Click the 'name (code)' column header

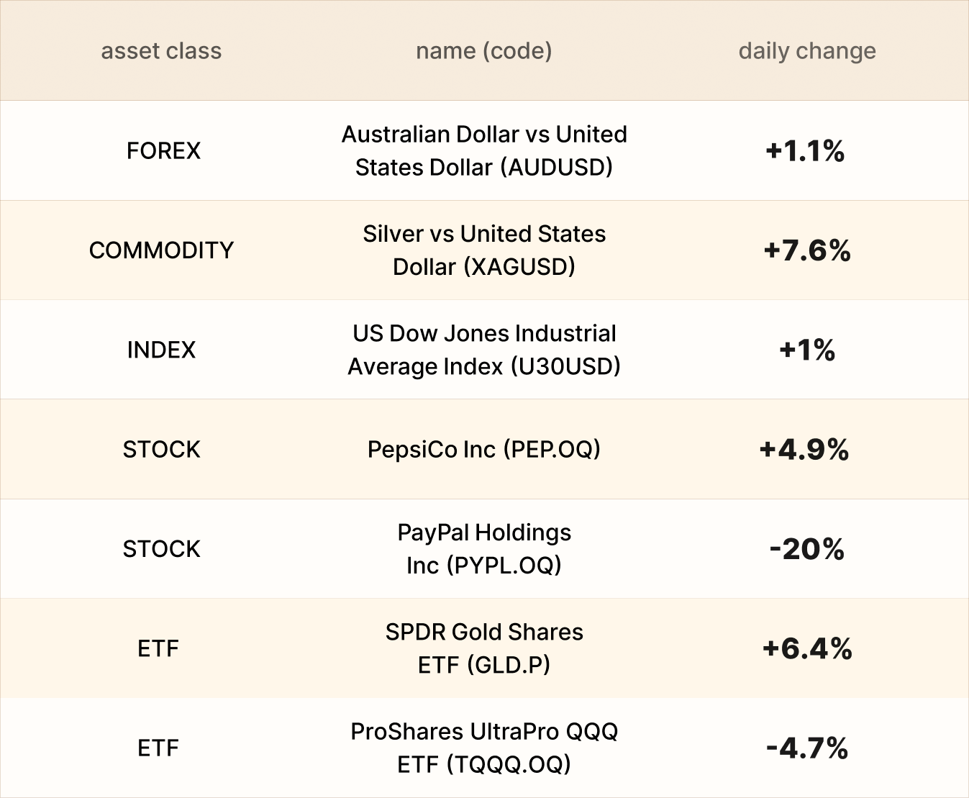(483, 51)
